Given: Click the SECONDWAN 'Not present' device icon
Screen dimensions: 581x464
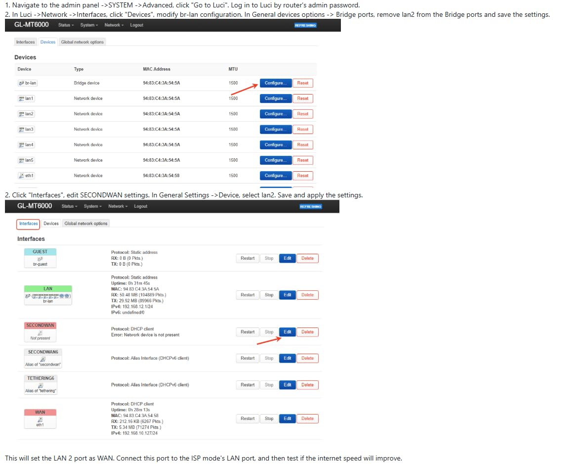Looking at the screenshot, I should 40,333.
